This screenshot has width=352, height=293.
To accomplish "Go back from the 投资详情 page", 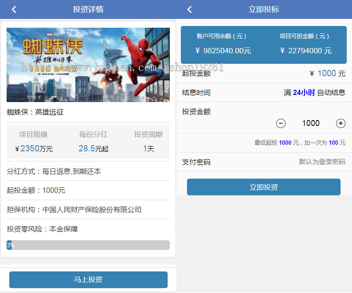I will [x=14, y=9].
